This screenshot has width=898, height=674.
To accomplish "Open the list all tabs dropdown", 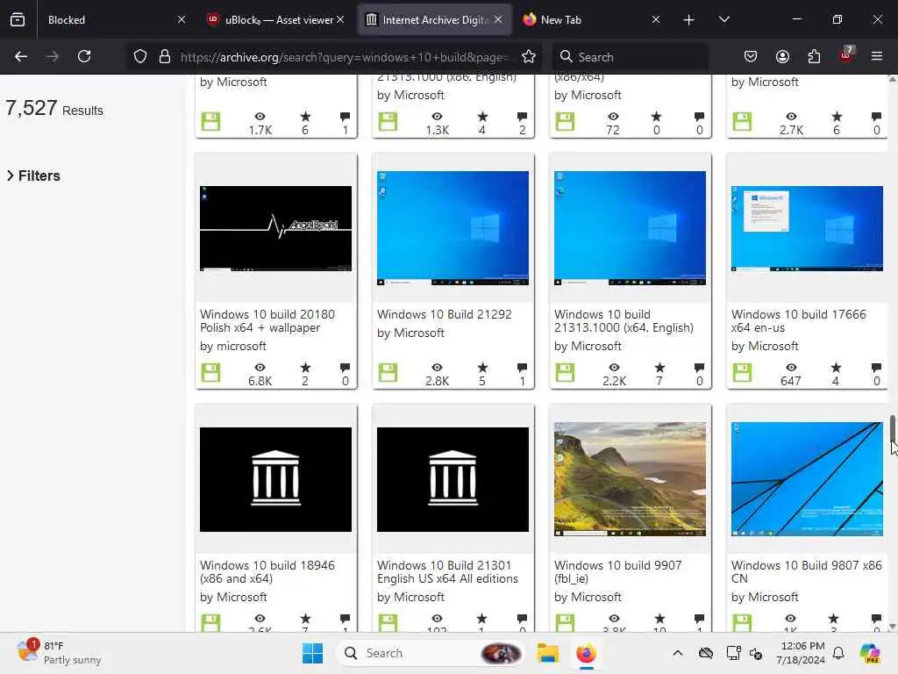I will click(x=723, y=20).
